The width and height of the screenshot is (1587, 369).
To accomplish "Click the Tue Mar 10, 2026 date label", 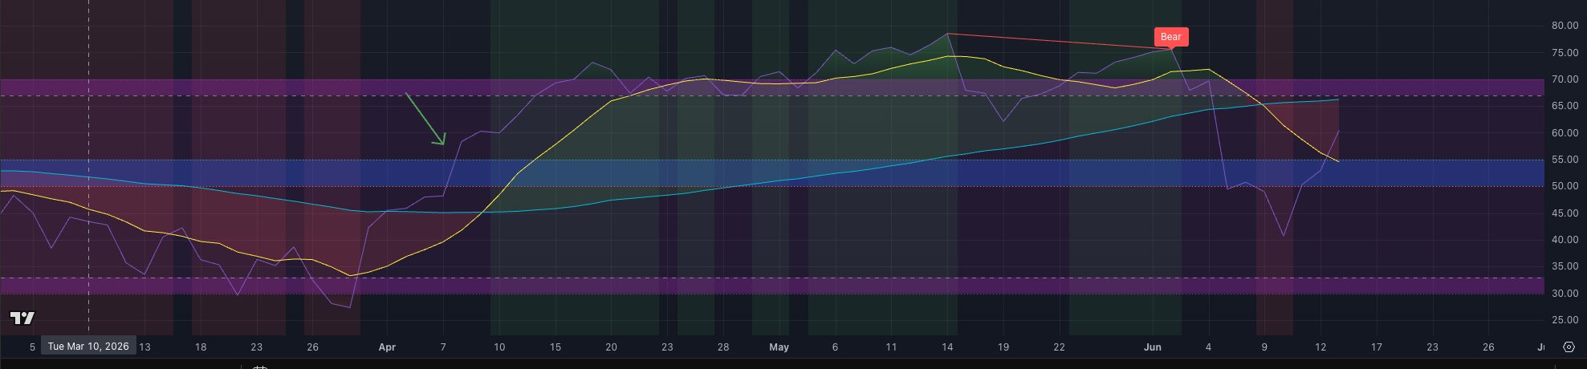I will point(88,347).
